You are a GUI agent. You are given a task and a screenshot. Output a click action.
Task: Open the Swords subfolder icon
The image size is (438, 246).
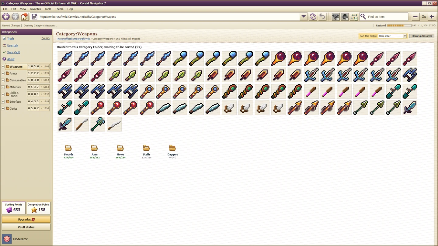(68, 148)
